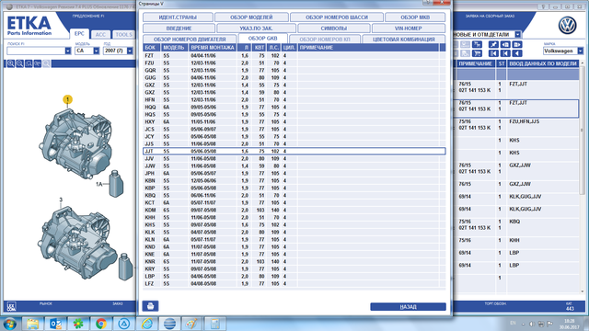Open the ОБЗОР НОМЕРОВ ДВИГАТЕЛЯ tab
Image resolution: width=589 pixels, height=331 pixels.
point(190,39)
